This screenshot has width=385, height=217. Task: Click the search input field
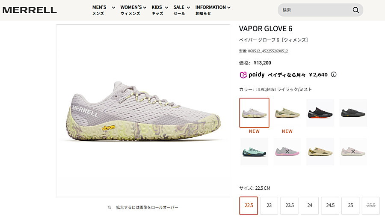(x=316, y=10)
